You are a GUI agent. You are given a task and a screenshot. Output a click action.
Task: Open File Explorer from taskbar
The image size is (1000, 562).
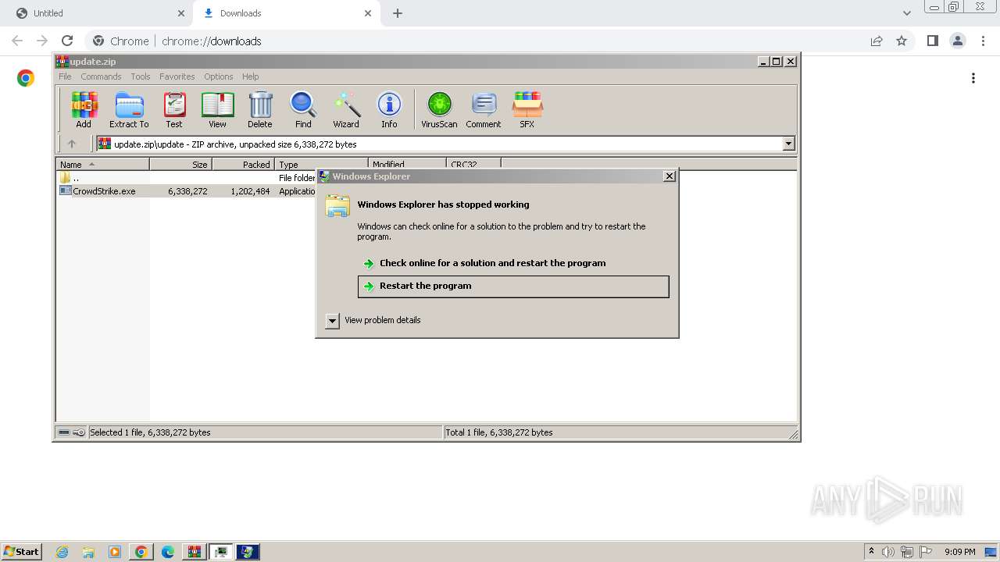88,552
